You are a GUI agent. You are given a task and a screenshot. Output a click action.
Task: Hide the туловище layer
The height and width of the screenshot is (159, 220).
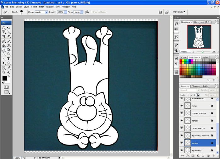[x=182, y=150]
